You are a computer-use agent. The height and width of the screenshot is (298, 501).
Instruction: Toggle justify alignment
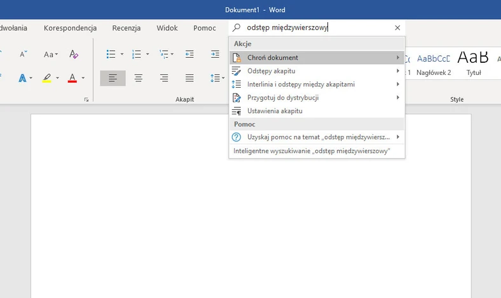pos(189,78)
